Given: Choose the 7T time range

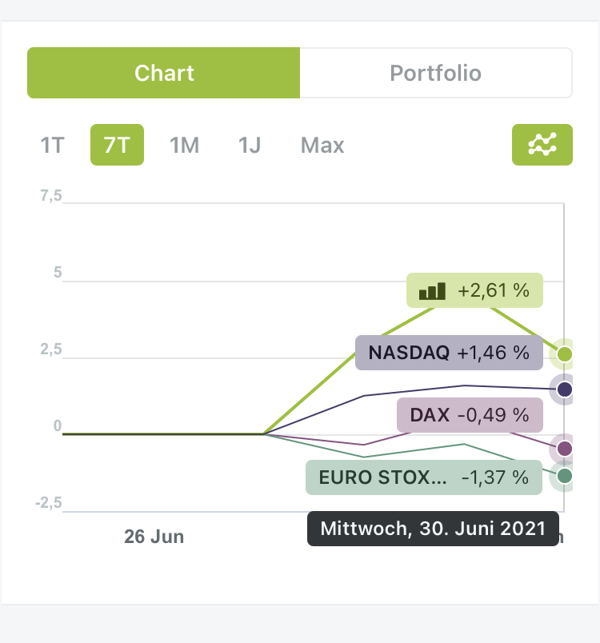Looking at the screenshot, I should click(117, 146).
